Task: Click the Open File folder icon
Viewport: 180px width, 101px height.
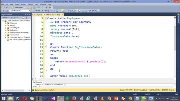Action: pyautogui.click(x=3, y=8)
